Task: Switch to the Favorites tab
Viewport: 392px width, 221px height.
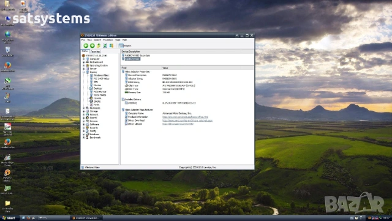Action: [x=95, y=52]
